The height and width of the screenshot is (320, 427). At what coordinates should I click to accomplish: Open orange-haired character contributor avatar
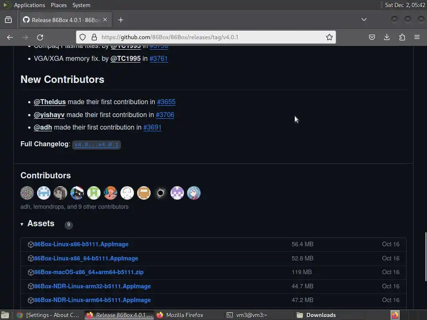pos(110,193)
